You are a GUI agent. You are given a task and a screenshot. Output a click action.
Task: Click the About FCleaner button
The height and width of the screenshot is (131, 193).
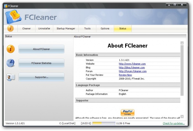pos(41,49)
